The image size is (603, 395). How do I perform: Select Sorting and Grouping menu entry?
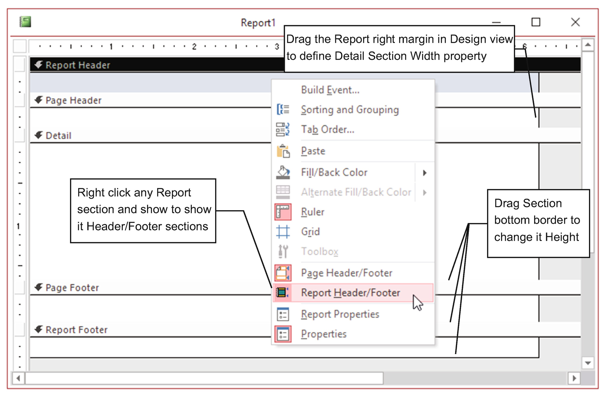(x=352, y=110)
